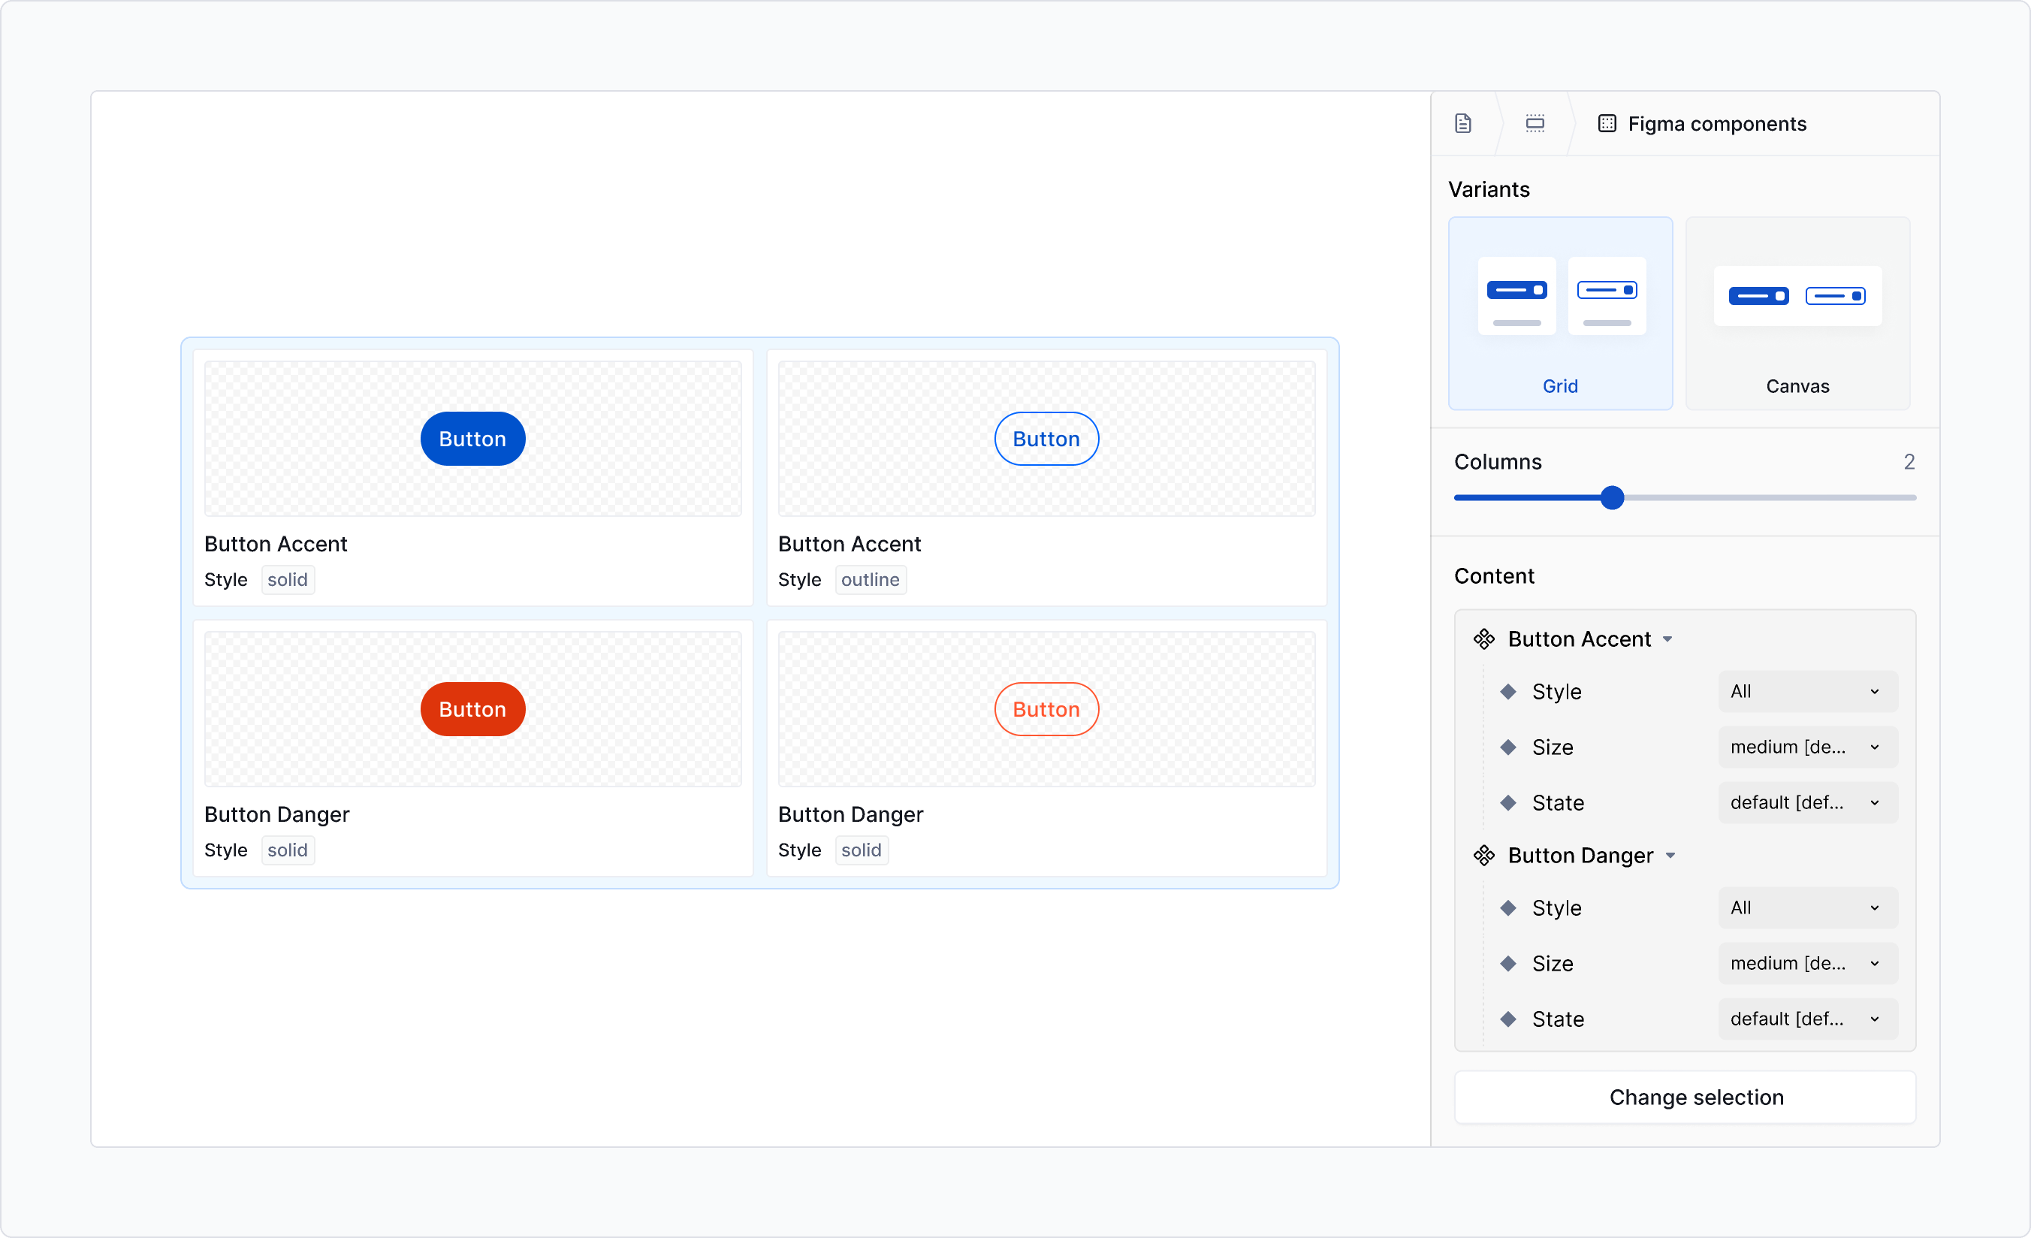The height and width of the screenshot is (1238, 2031).
Task: Click the components grid icon beside Figma components
Action: [1607, 122]
